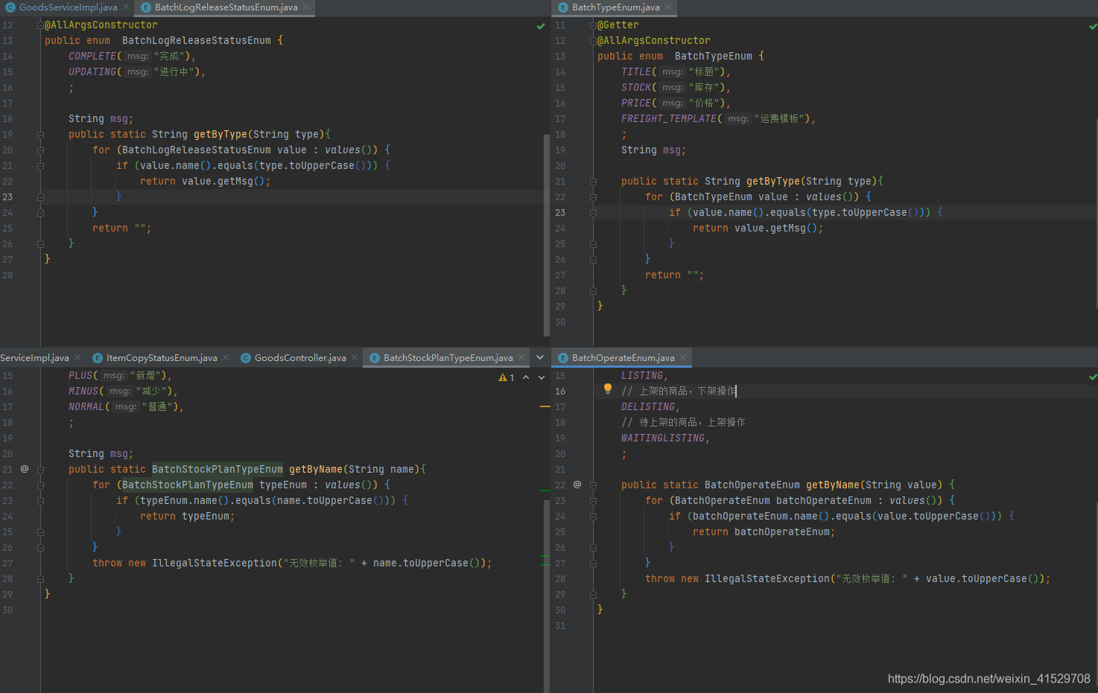Collapse the getByType method in BatchLogReleaseStatusEnum
This screenshot has width=1098, height=693.
pos(40,135)
